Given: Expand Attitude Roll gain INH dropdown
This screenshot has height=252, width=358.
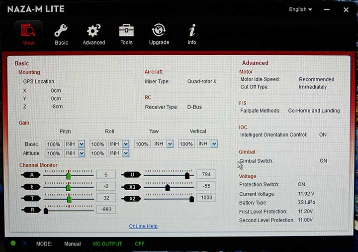Looking at the screenshot, I should (x=126, y=153).
